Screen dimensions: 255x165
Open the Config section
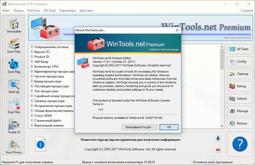(x=240, y=61)
